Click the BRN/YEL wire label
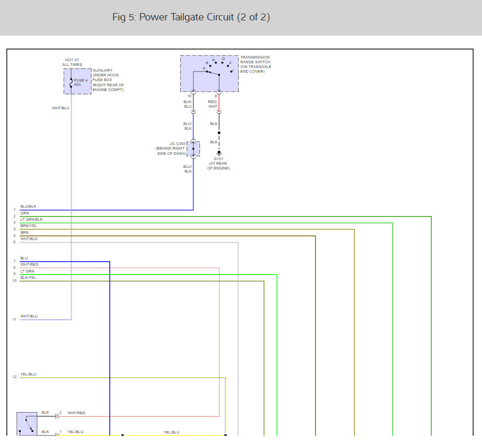This screenshot has height=443, width=482. (28, 226)
